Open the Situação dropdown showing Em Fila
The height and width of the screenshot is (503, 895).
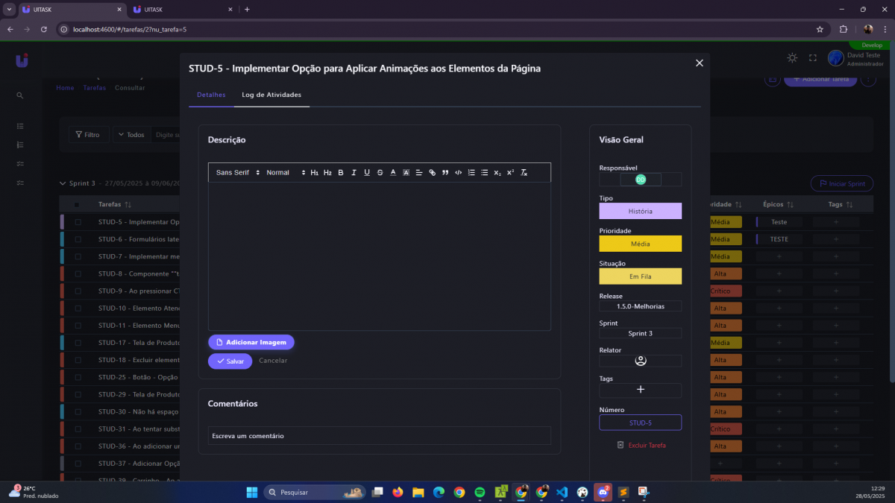tap(640, 276)
